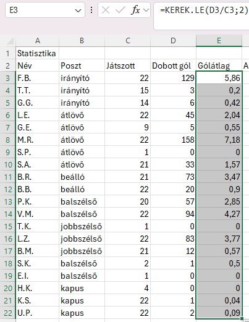Select row 17 header
The height and width of the screenshot is (322, 249).
[8, 251]
